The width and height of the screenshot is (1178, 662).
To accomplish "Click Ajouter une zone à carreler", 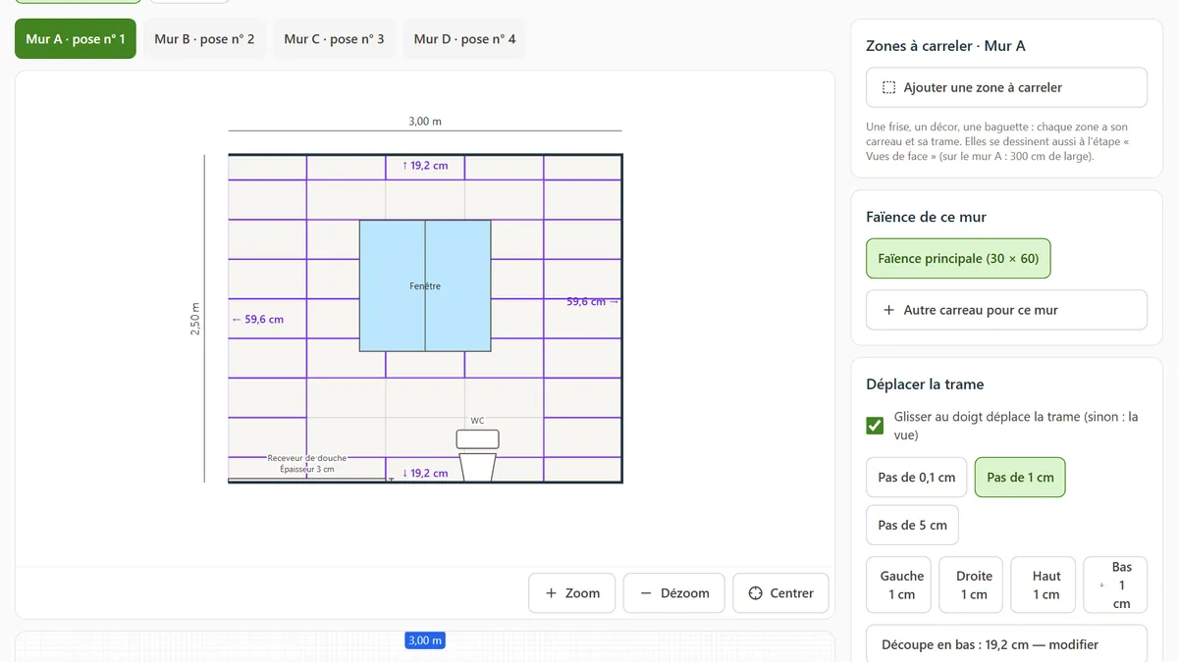I will (x=1006, y=87).
